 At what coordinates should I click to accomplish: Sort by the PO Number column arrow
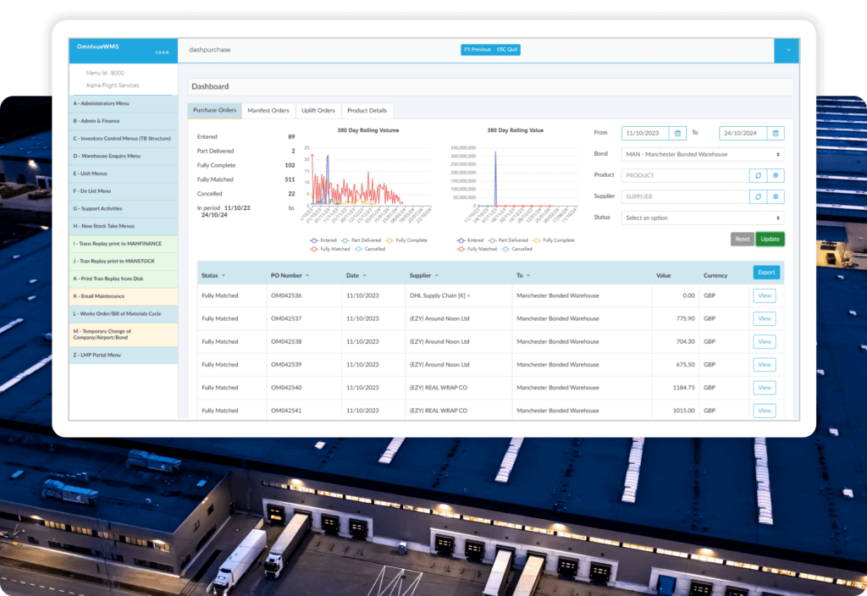307,276
